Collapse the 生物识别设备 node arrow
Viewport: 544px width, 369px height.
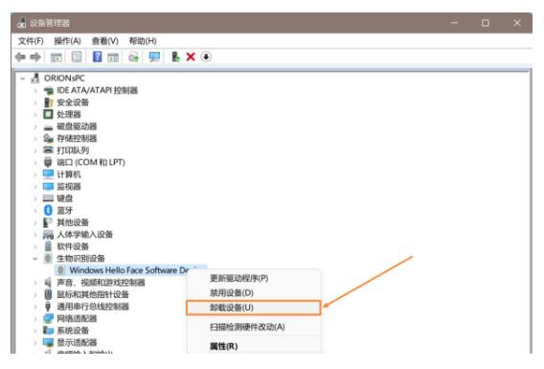35,258
